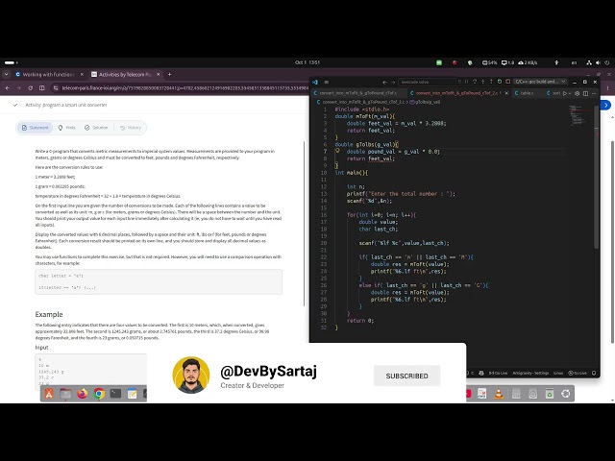
Task: Step over in the debug toolbar
Action: click(475, 82)
